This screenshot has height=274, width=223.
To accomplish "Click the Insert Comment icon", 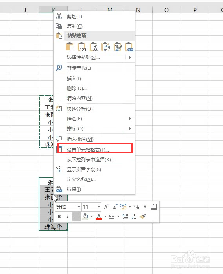I will pos(59,139).
